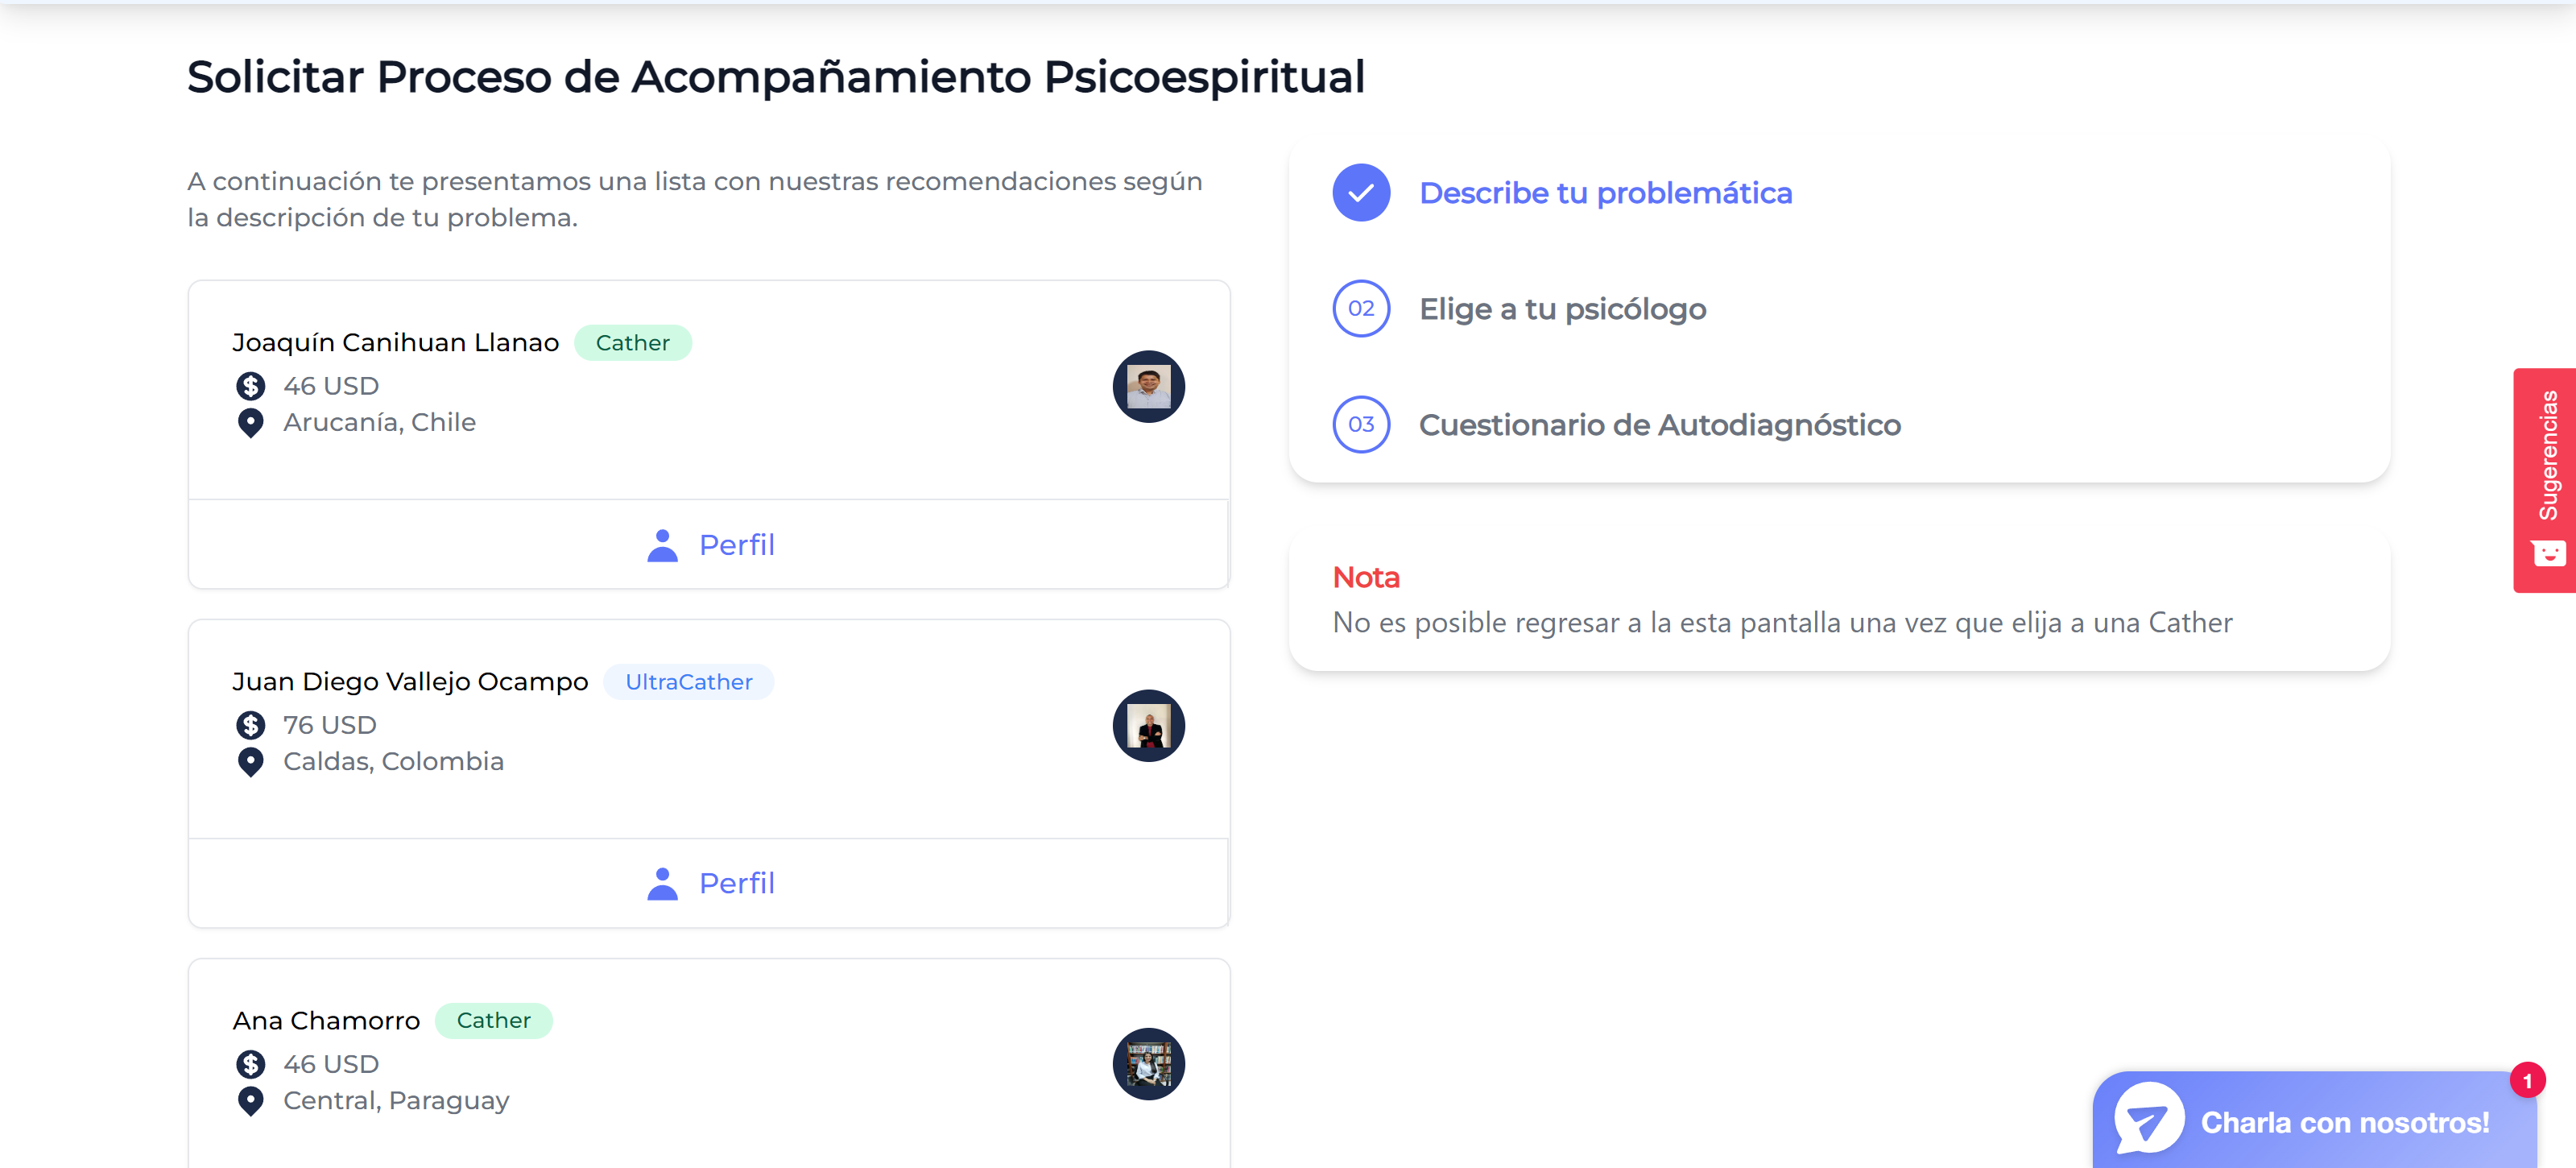Click Ana Chamorro's avatar photo
Screen dimensions: 2576x1168
coord(1148,1064)
